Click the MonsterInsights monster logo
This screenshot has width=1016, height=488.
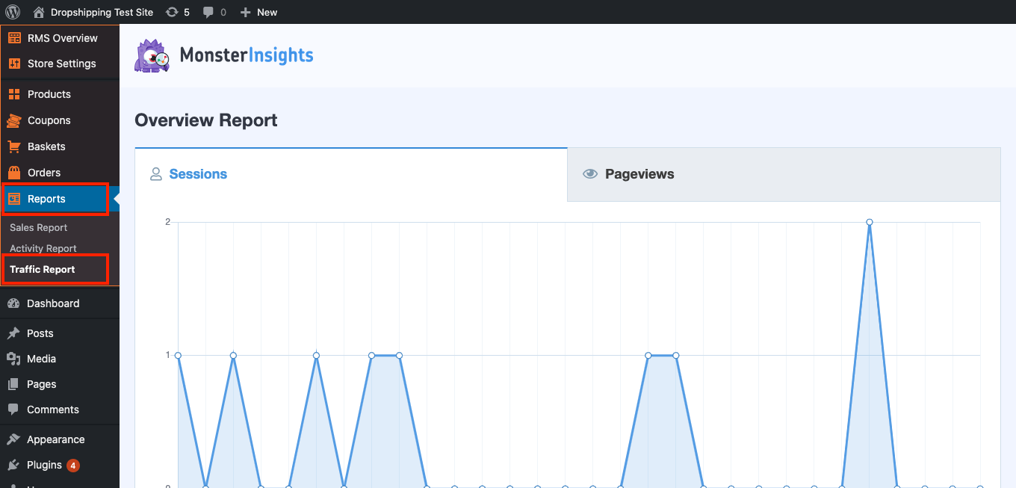(152, 56)
